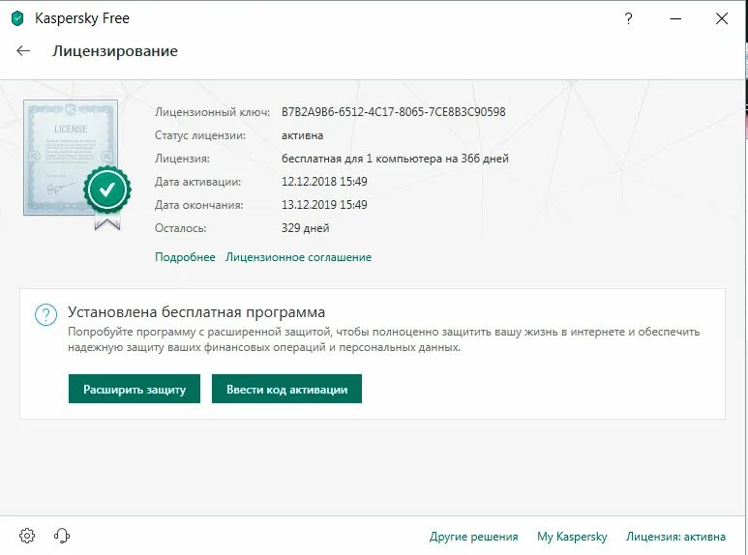Click the 'Лицензионный ключ:' label
The image size is (748, 555).
tap(212, 112)
